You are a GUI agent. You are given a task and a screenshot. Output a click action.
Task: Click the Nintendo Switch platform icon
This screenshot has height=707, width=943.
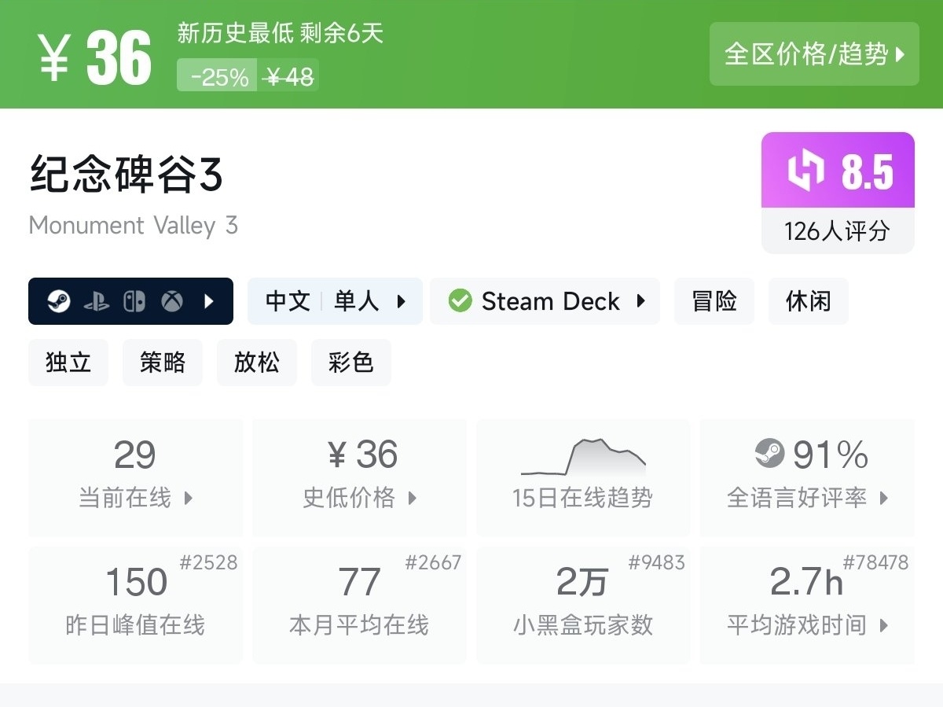pos(134,301)
